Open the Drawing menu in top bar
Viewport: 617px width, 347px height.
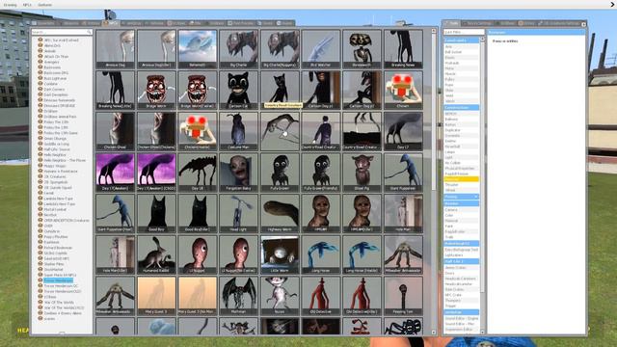(x=11, y=5)
